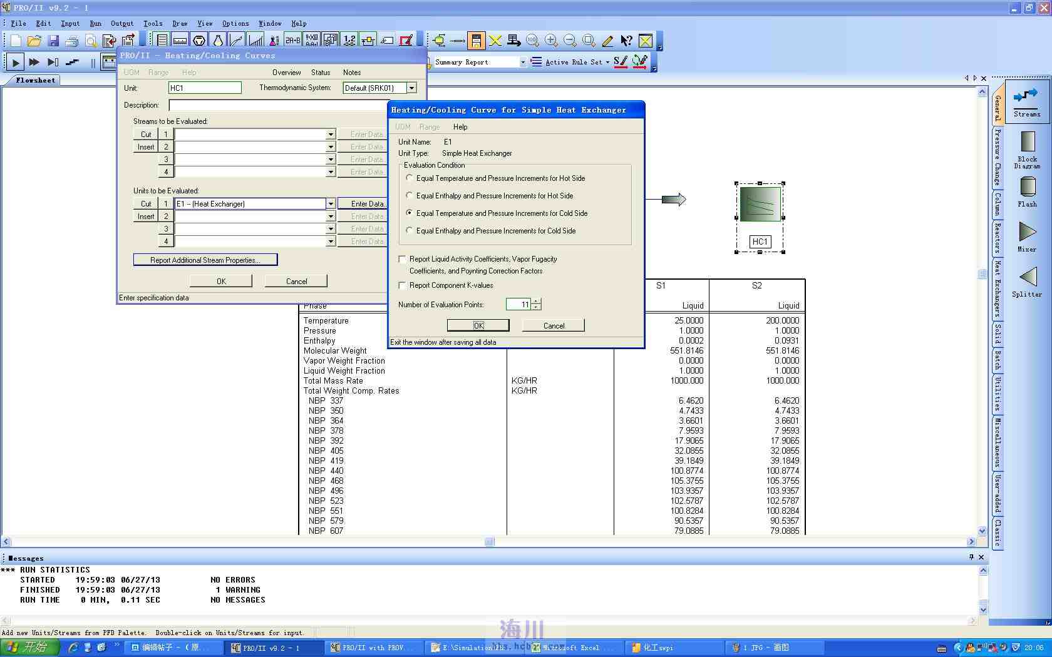
Task: Open thermodynamic data flask icon
Action: [x=218, y=41]
